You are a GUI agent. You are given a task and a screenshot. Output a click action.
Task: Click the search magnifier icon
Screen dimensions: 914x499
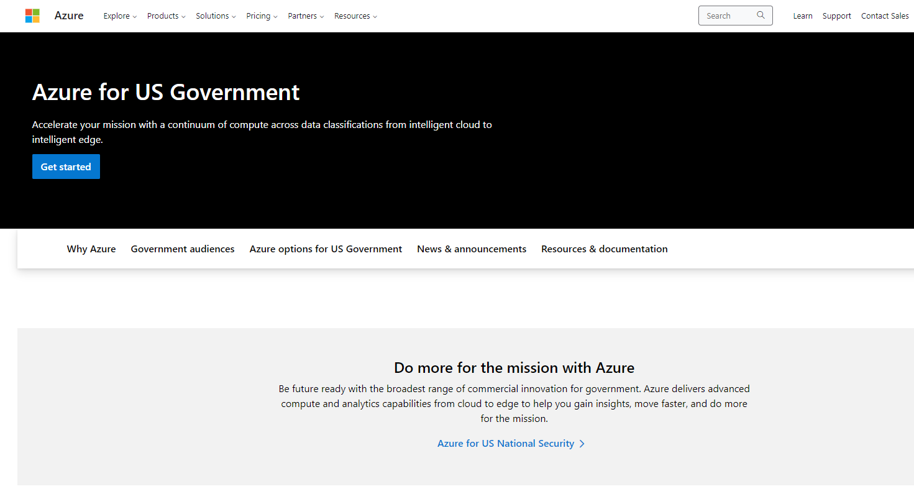(x=761, y=16)
